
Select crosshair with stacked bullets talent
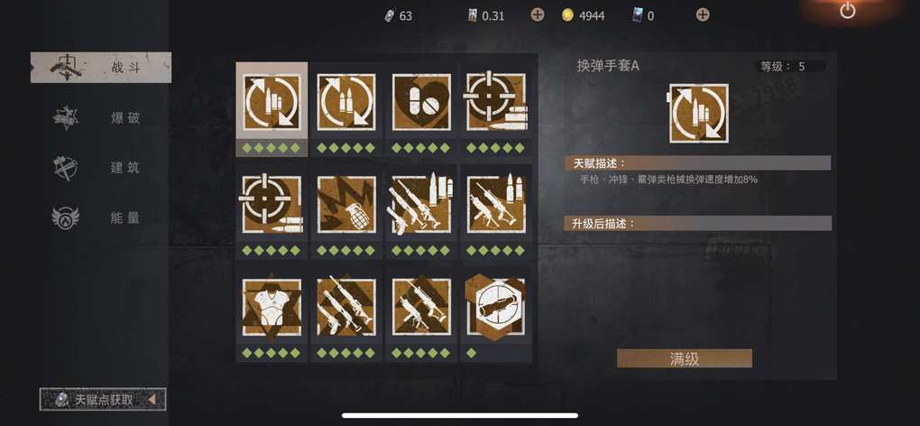point(496,102)
